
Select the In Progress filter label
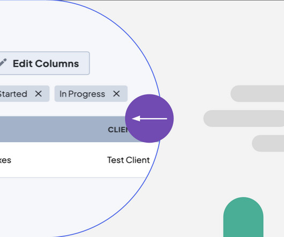click(x=82, y=94)
